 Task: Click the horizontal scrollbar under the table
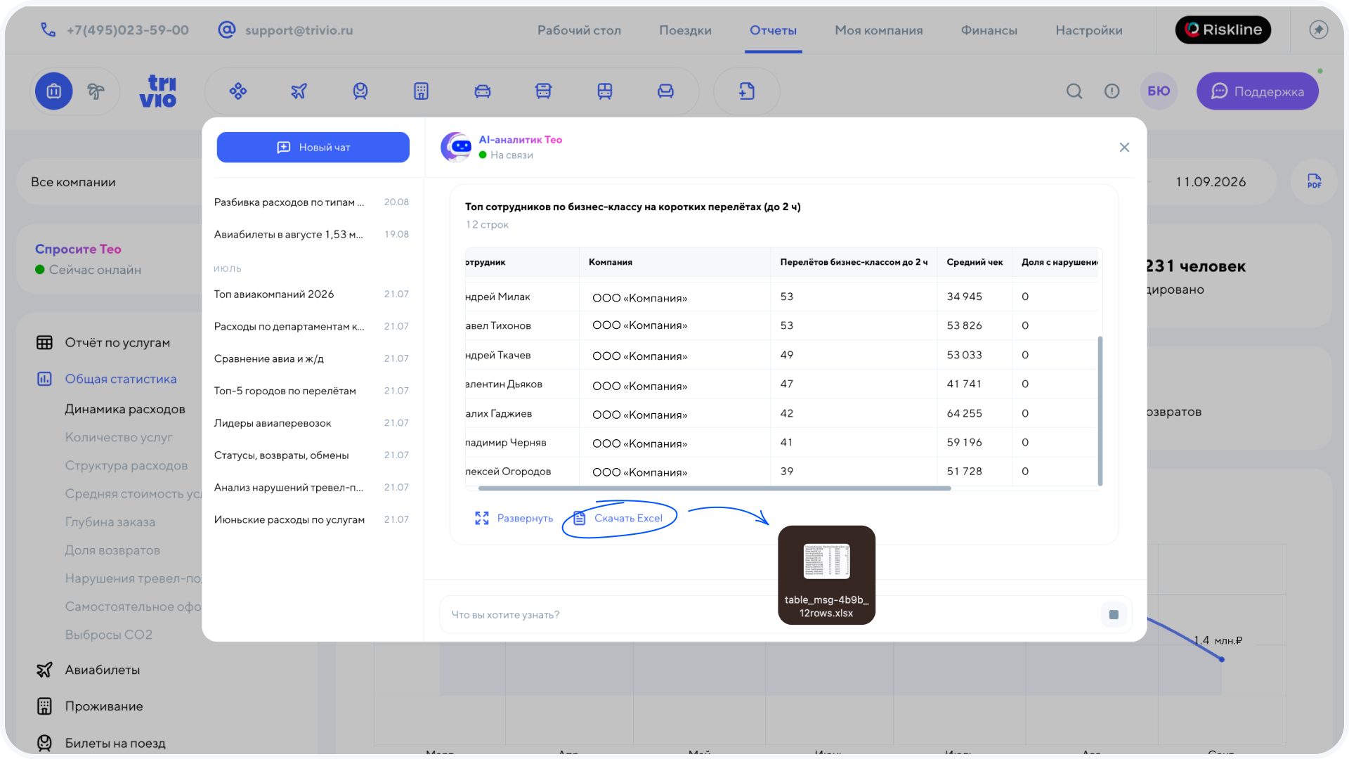click(715, 488)
